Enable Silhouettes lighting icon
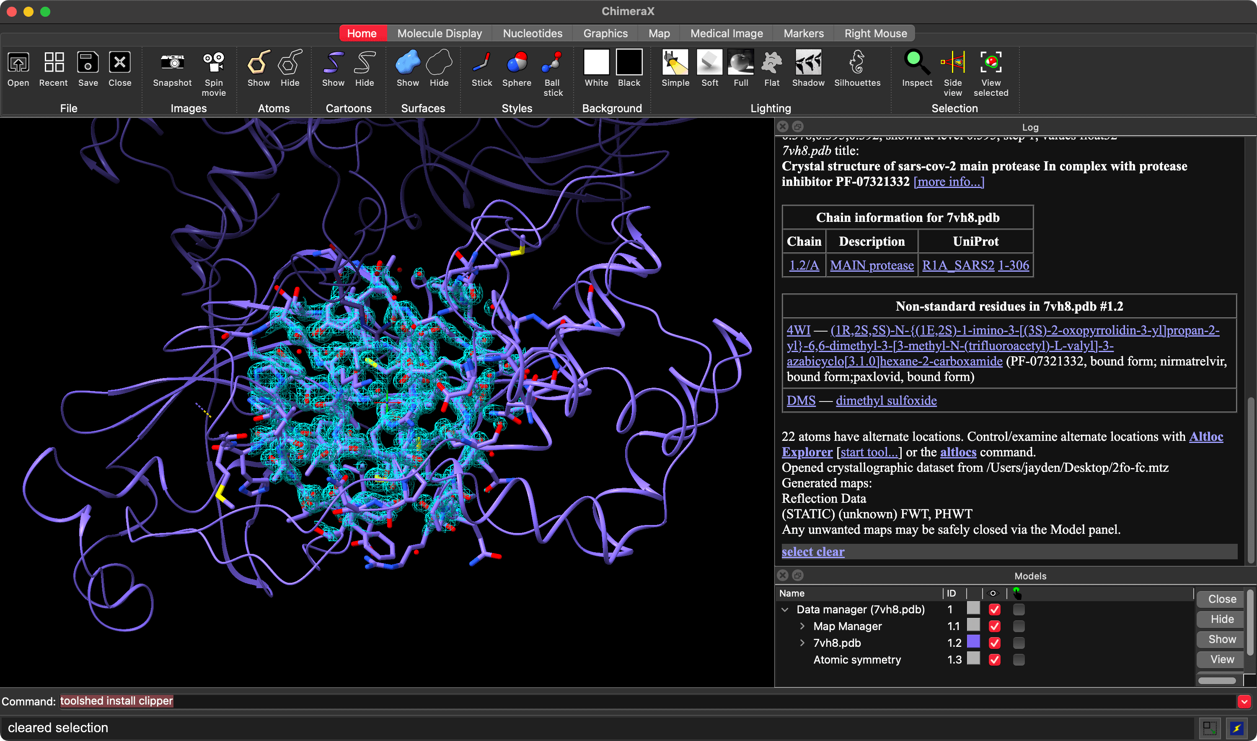 tap(857, 63)
